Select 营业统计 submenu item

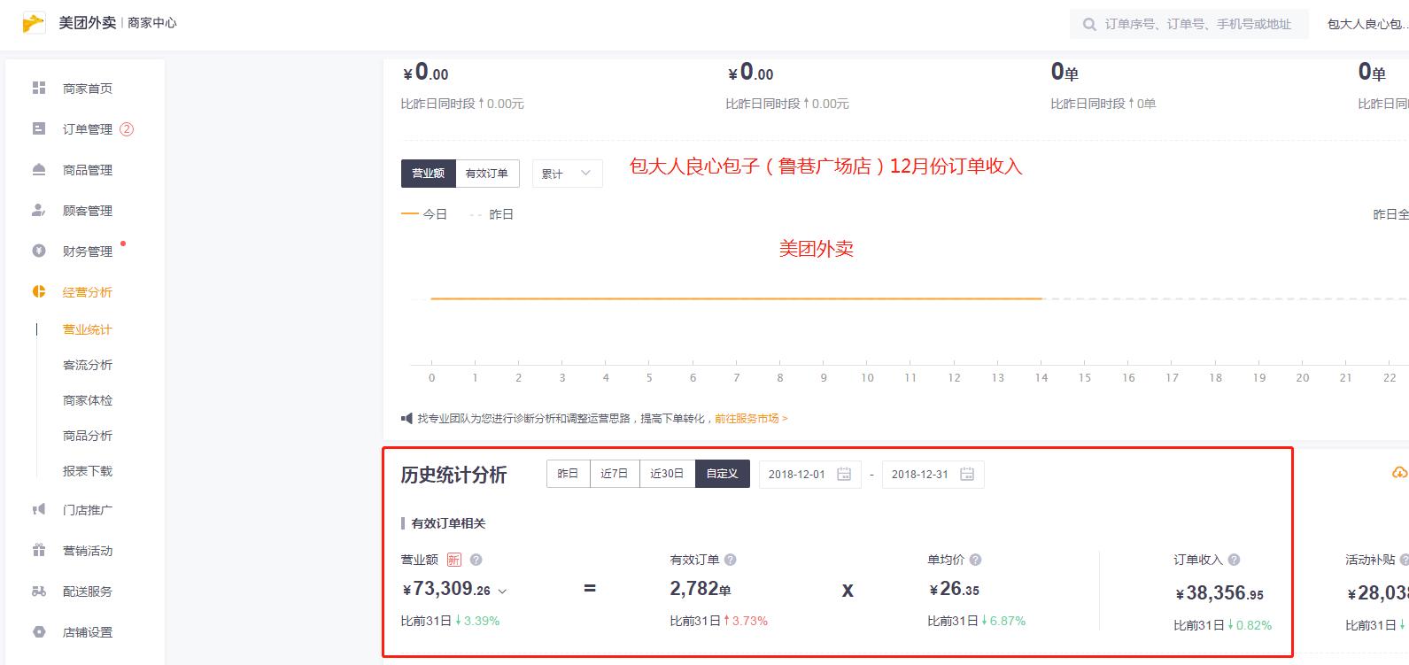click(x=87, y=329)
